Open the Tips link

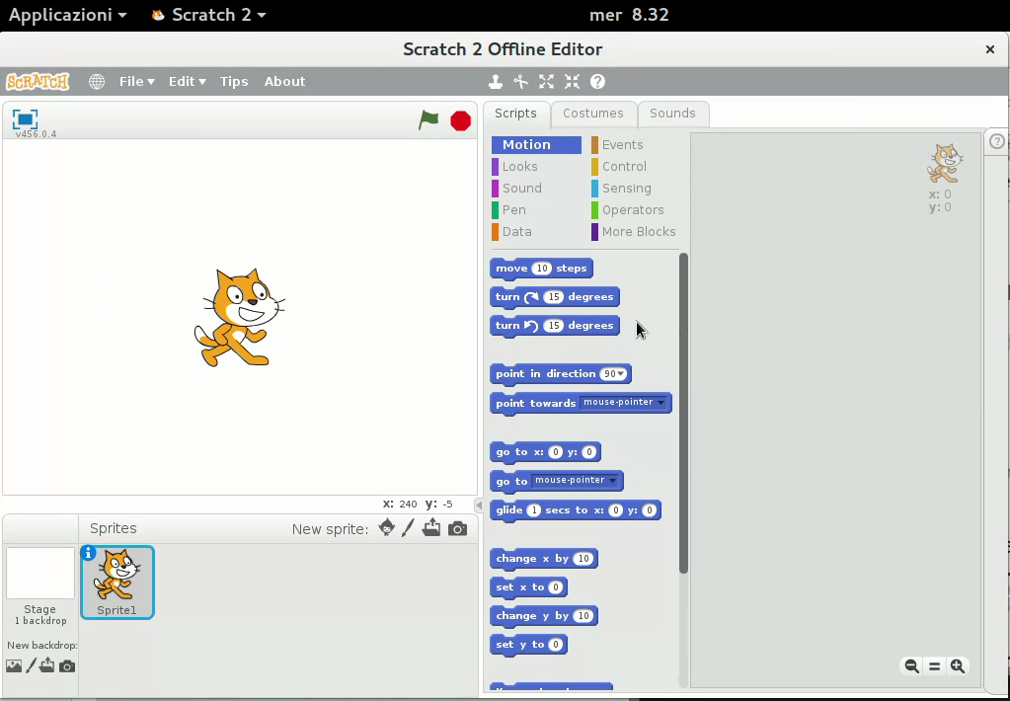[234, 82]
